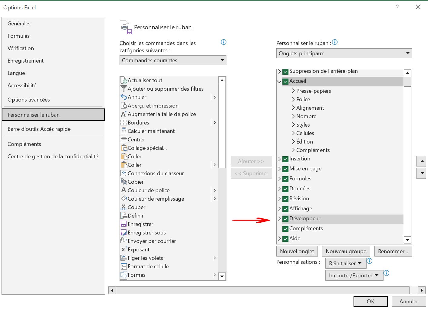Open the Réinitialiser dropdown menu

[x=345, y=263]
